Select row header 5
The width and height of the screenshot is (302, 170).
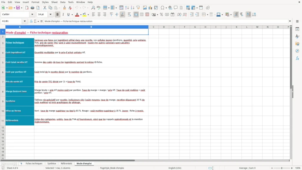point(3,62)
